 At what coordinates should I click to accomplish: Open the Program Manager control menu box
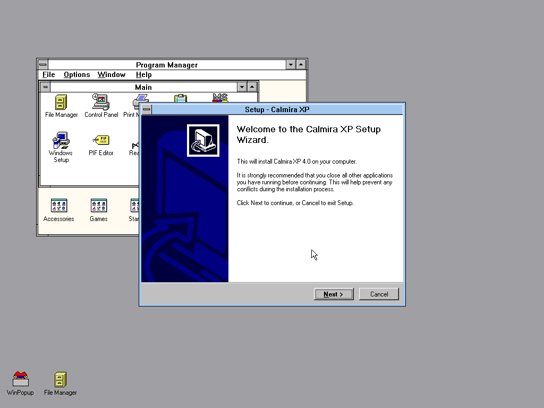(43, 65)
